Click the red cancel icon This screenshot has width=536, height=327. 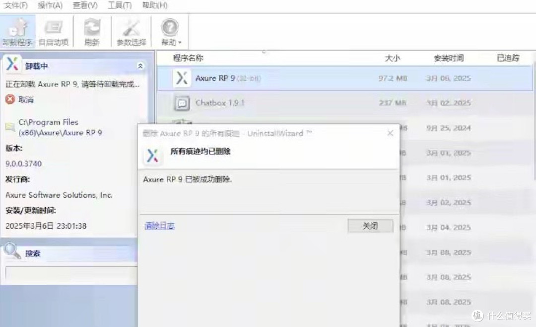click(10, 99)
